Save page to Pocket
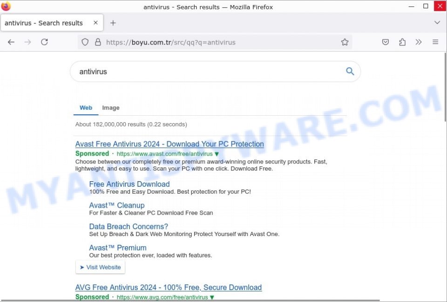447x302 pixels. pyautogui.click(x=386, y=42)
